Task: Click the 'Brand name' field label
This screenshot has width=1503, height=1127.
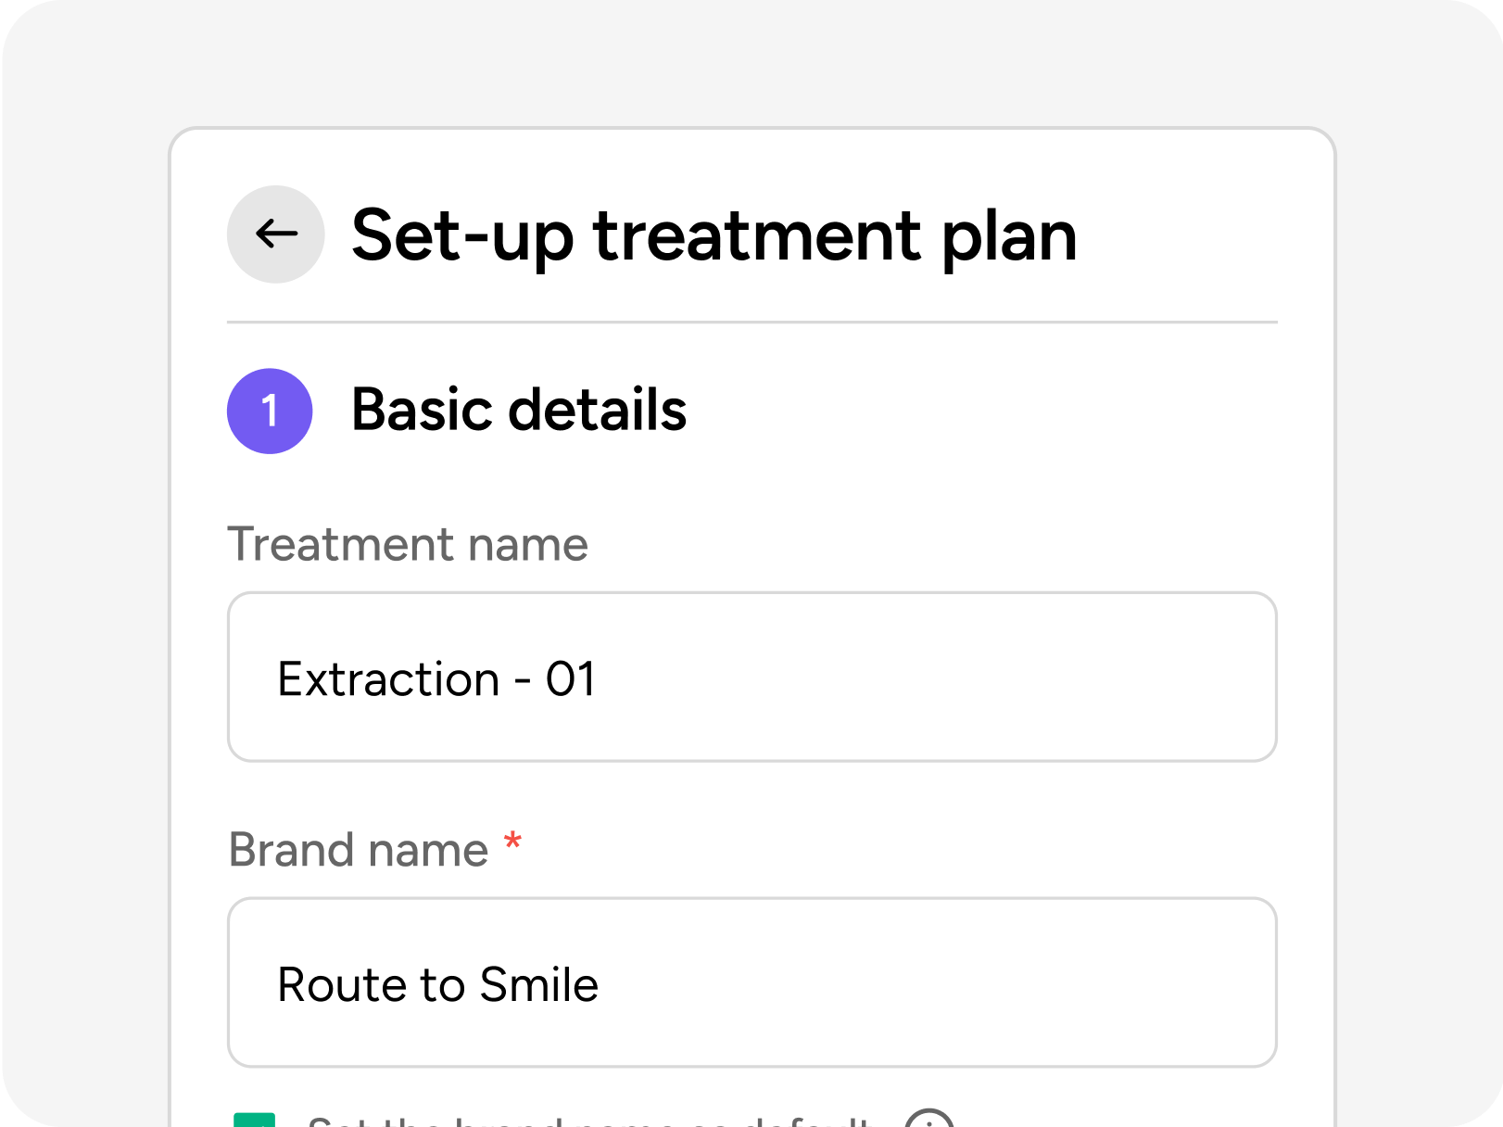Action: [359, 850]
